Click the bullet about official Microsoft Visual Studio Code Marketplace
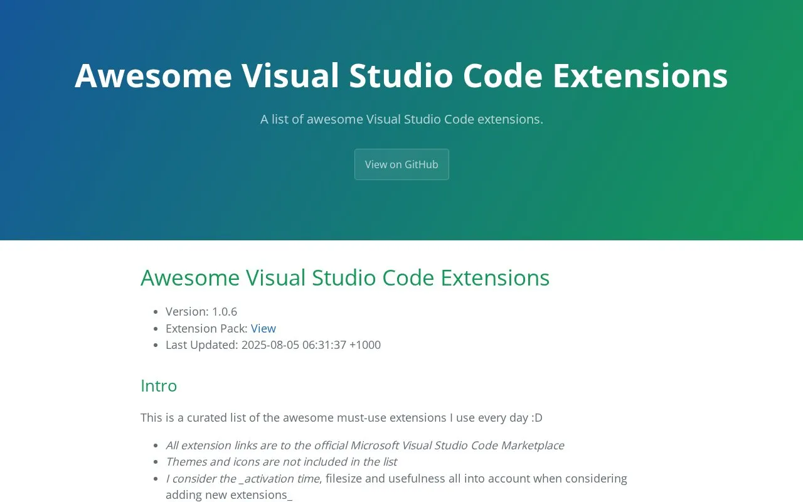Image resolution: width=803 pixels, height=502 pixels. [x=364, y=445]
